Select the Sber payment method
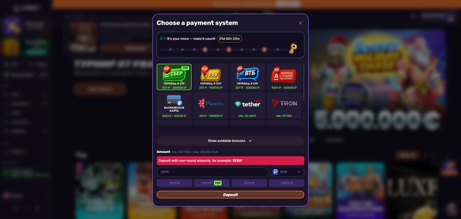The height and width of the screenshot is (219, 461). coord(174,77)
